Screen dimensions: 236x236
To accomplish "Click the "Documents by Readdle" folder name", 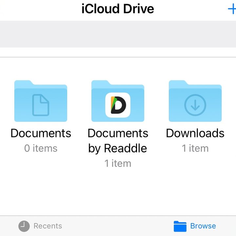I will 118,141.
